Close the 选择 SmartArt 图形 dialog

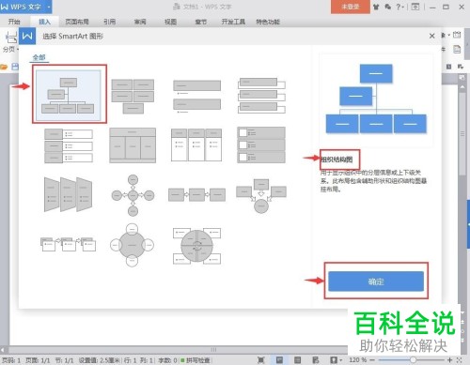[x=432, y=36]
